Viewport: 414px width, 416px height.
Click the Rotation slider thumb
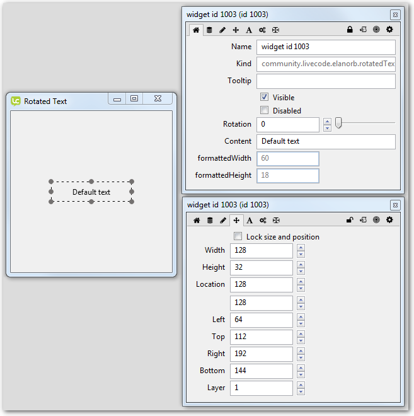(338, 124)
